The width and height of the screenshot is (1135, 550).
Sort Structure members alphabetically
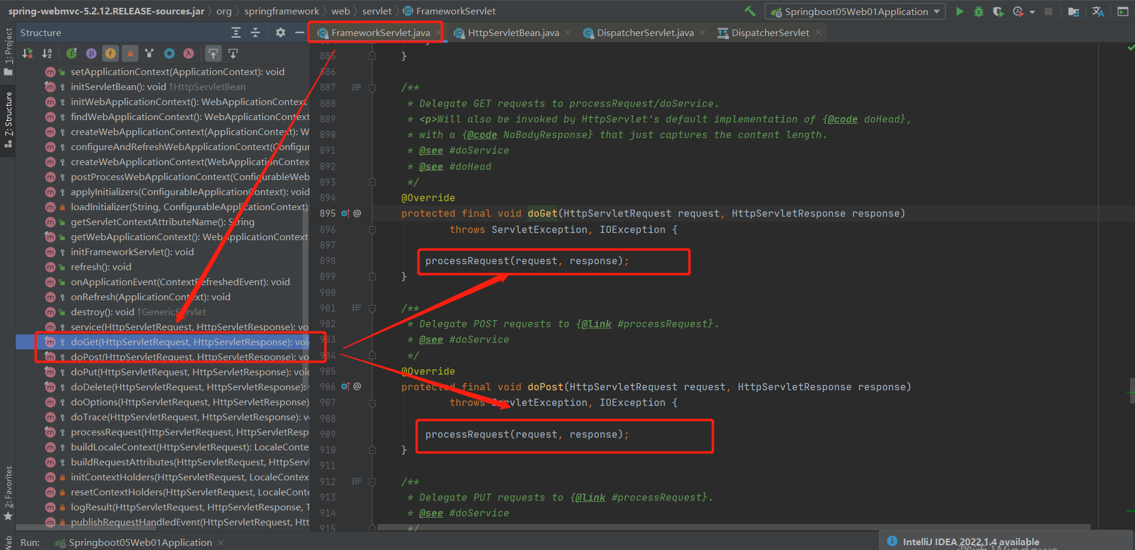(47, 53)
